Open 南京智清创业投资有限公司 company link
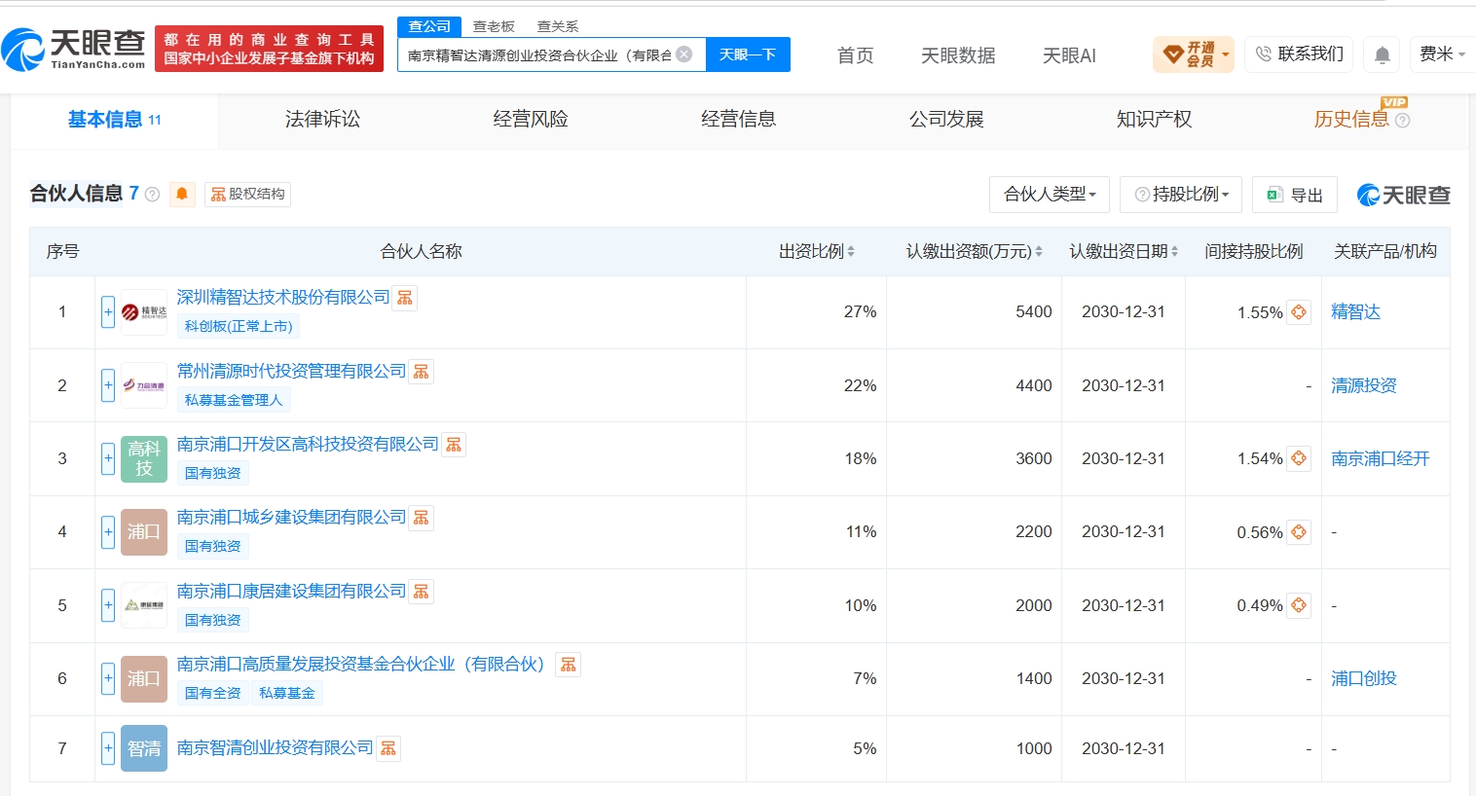This screenshot has width=1476, height=796. pyautogui.click(x=276, y=747)
